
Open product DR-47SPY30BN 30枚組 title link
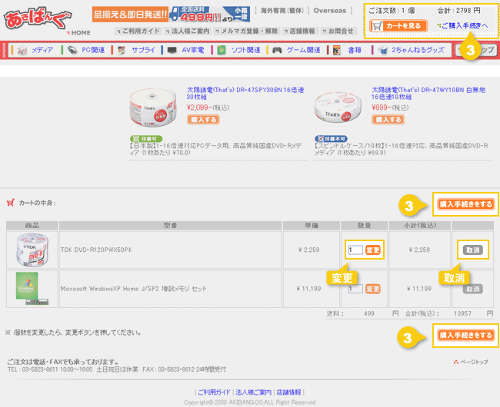pyautogui.click(x=245, y=93)
